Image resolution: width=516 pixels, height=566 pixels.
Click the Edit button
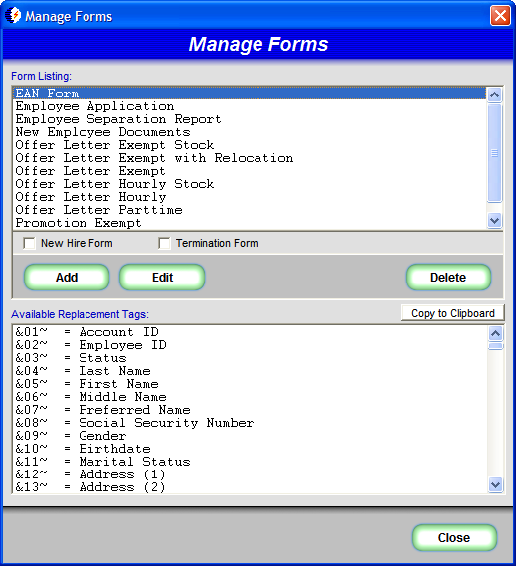[162, 278]
